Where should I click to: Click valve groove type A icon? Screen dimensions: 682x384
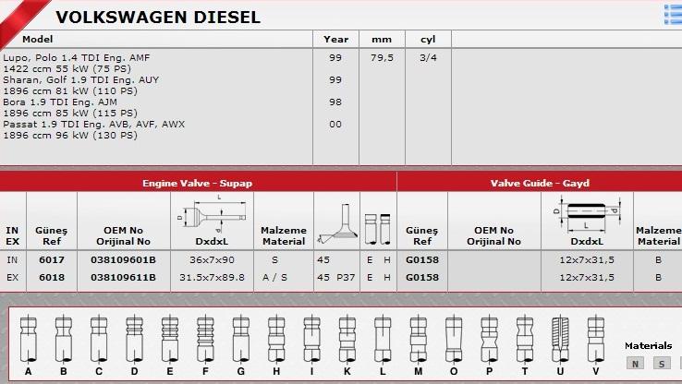coord(29,340)
